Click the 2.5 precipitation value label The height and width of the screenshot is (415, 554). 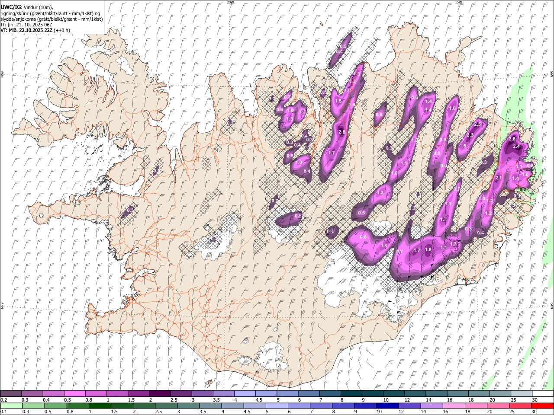coord(478,124)
